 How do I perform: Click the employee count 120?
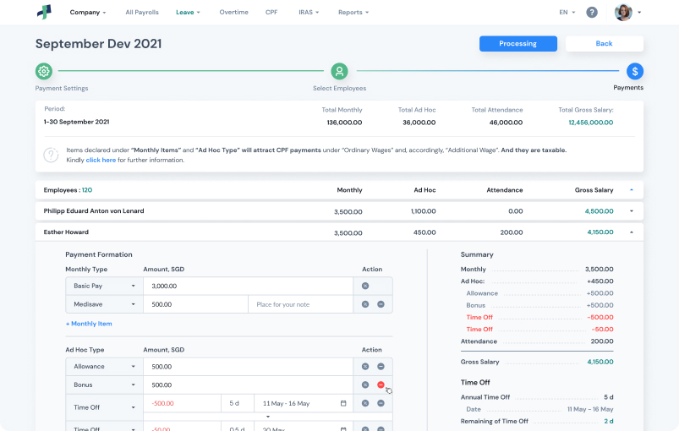[87, 190]
